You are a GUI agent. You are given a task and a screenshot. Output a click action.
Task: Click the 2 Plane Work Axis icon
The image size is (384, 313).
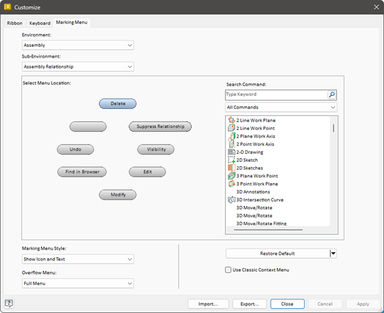click(232, 136)
